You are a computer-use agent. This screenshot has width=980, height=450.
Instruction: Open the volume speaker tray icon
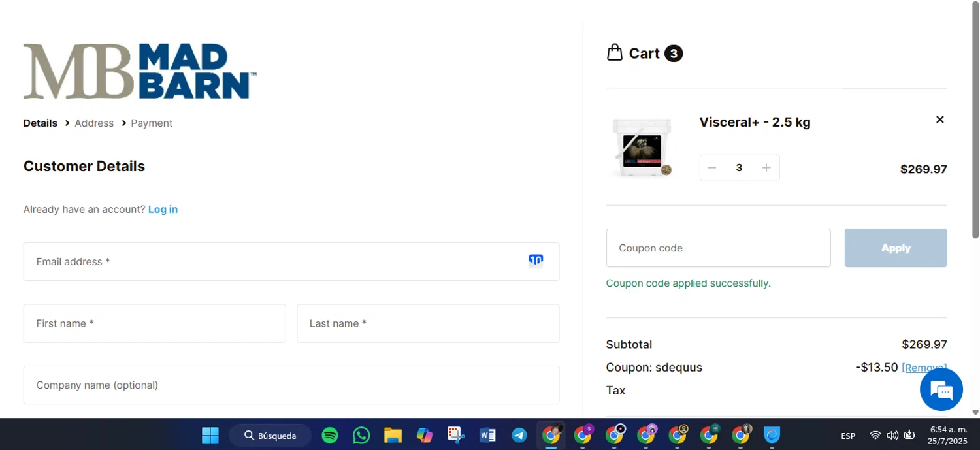(892, 435)
